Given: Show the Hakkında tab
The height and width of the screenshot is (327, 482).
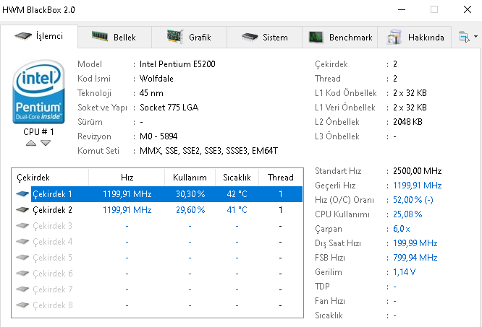Looking at the screenshot, I should coord(416,37).
